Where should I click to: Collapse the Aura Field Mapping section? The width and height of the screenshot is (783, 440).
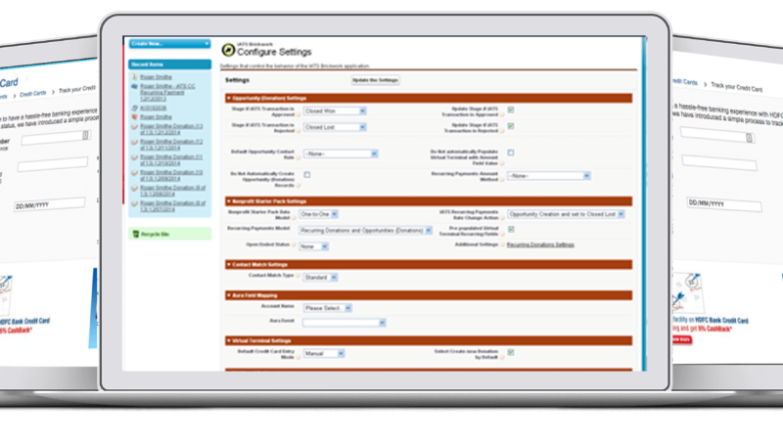click(x=229, y=294)
